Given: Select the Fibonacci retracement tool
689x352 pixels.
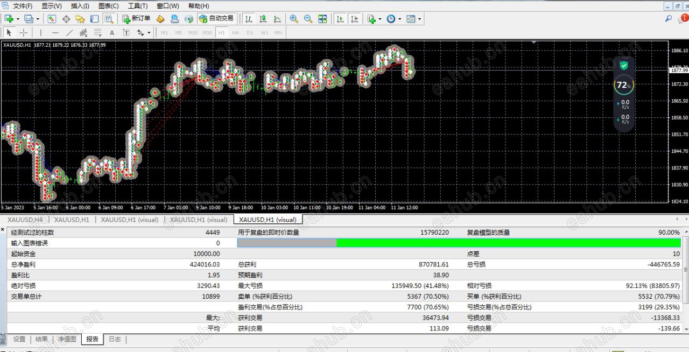Looking at the screenshot, I should coord(98,32).
